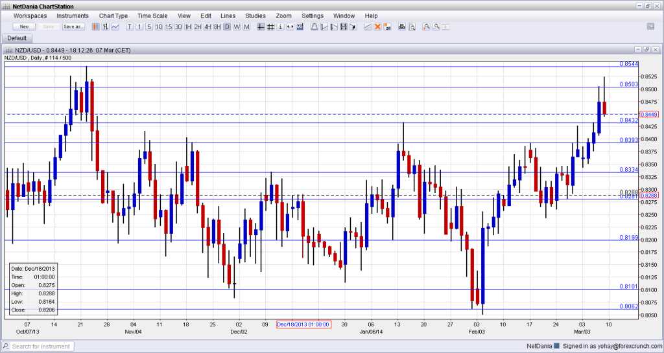Click the New workspace button

[x=24, y=27]
